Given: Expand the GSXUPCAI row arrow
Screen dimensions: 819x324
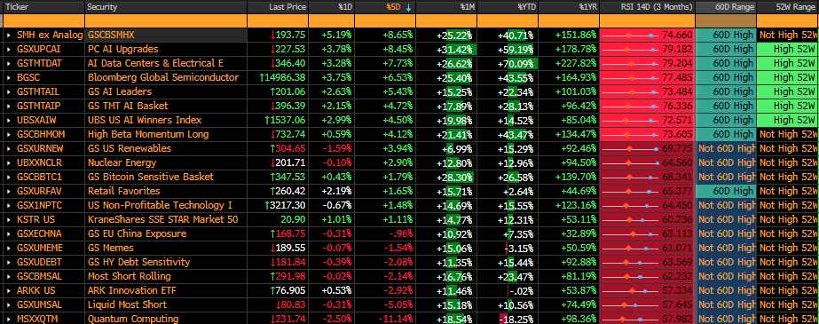Looking at the screenshot, I should coord(9,49).
